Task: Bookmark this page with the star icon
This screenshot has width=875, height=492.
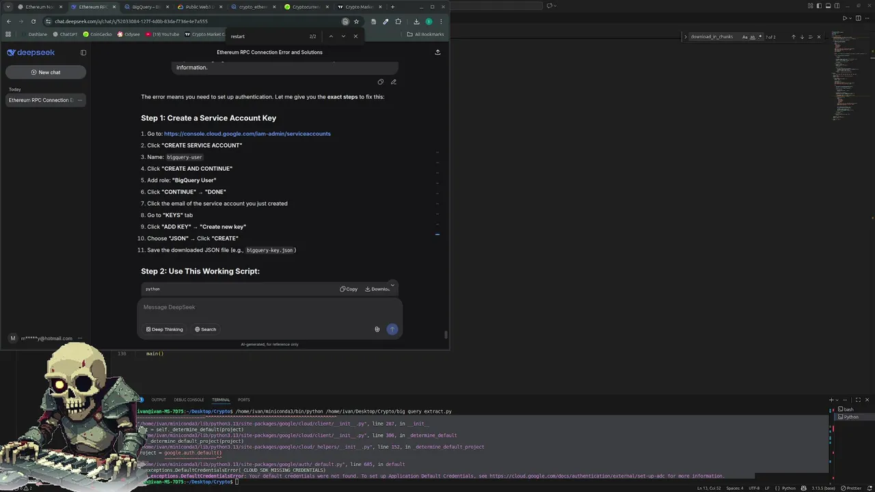Action: pos(356,21)
